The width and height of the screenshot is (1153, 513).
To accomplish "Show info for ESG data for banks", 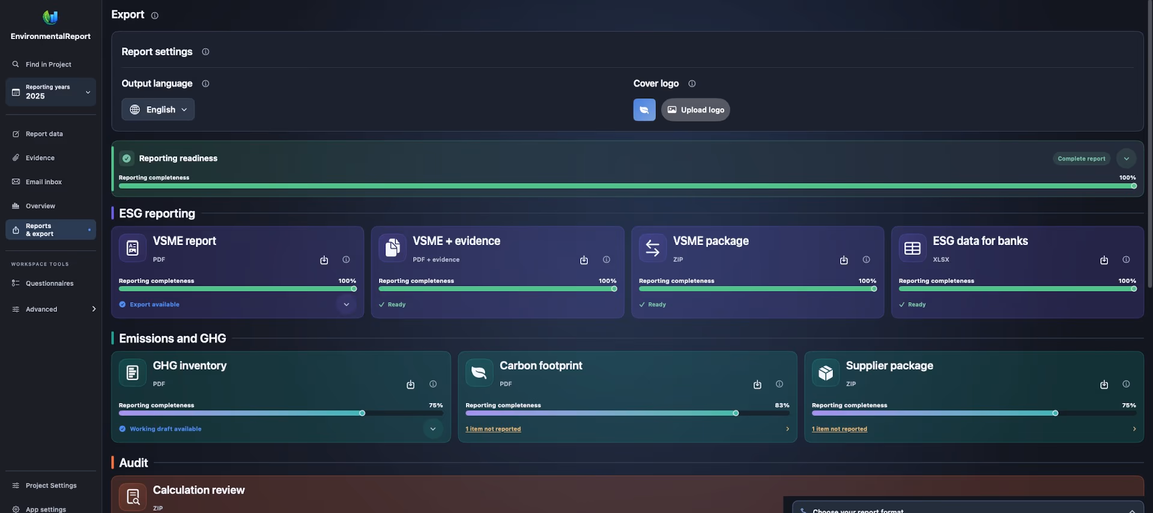I will point(1126,260).
